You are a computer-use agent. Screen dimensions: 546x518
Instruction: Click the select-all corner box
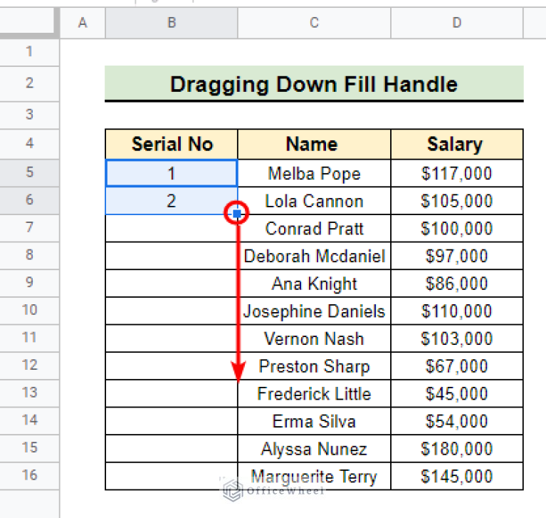coord(29,24)
